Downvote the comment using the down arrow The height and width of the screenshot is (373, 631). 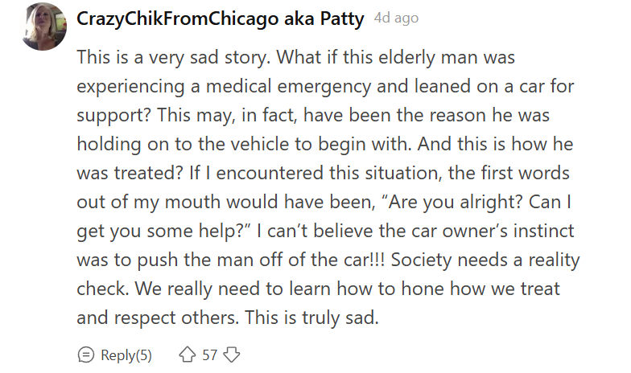(x=232, y=355)
